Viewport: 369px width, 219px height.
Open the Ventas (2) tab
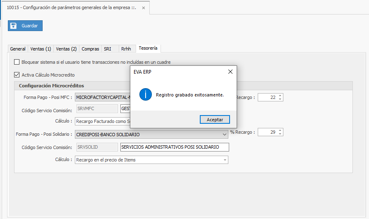click(66, 49)
